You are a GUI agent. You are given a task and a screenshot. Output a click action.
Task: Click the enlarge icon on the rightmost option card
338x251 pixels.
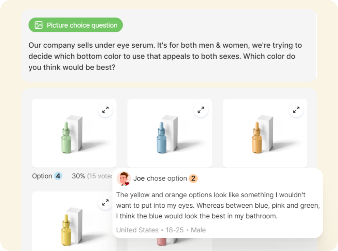(296, 110)
